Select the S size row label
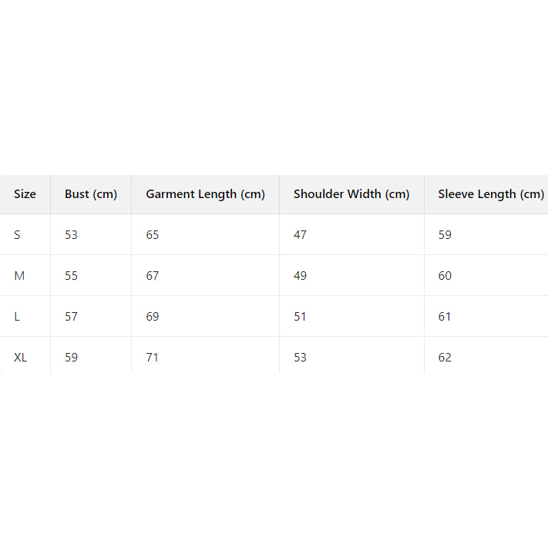Screen dimensions: 548x548 point(18,235)
